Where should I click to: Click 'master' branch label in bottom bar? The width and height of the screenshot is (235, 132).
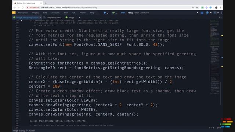(32, 131)
